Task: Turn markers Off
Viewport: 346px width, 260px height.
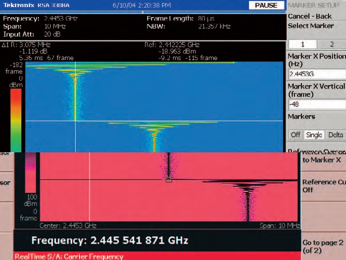Action: 295,135
